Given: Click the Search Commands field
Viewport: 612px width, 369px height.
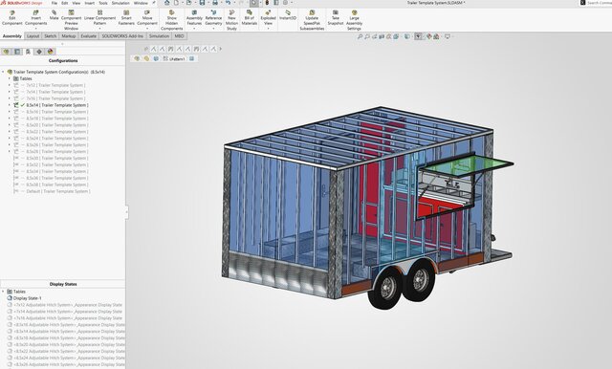Looking at the screenshot, I should 597,3.
